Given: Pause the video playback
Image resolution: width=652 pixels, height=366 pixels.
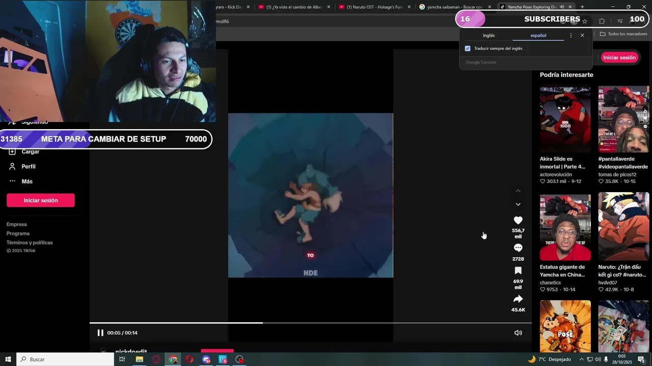Looking at the screenshot, I should click(x=100, y=333).
